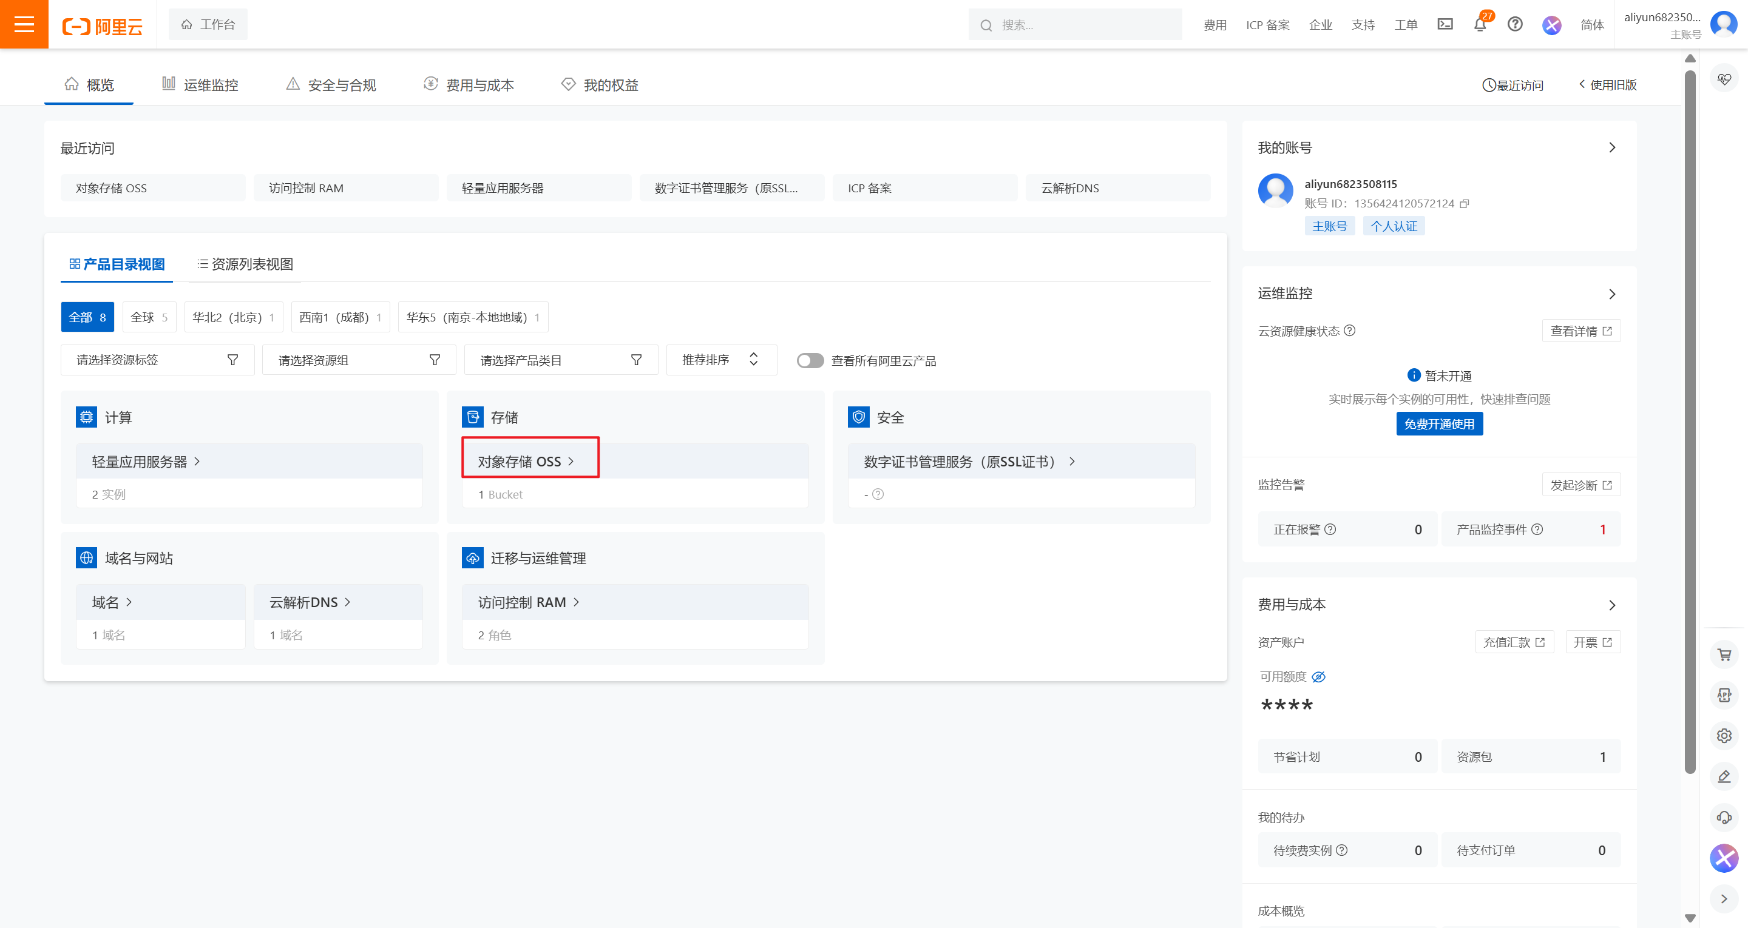
Task: Open the 简体 language selector
Action: (x=1591, y=25)
